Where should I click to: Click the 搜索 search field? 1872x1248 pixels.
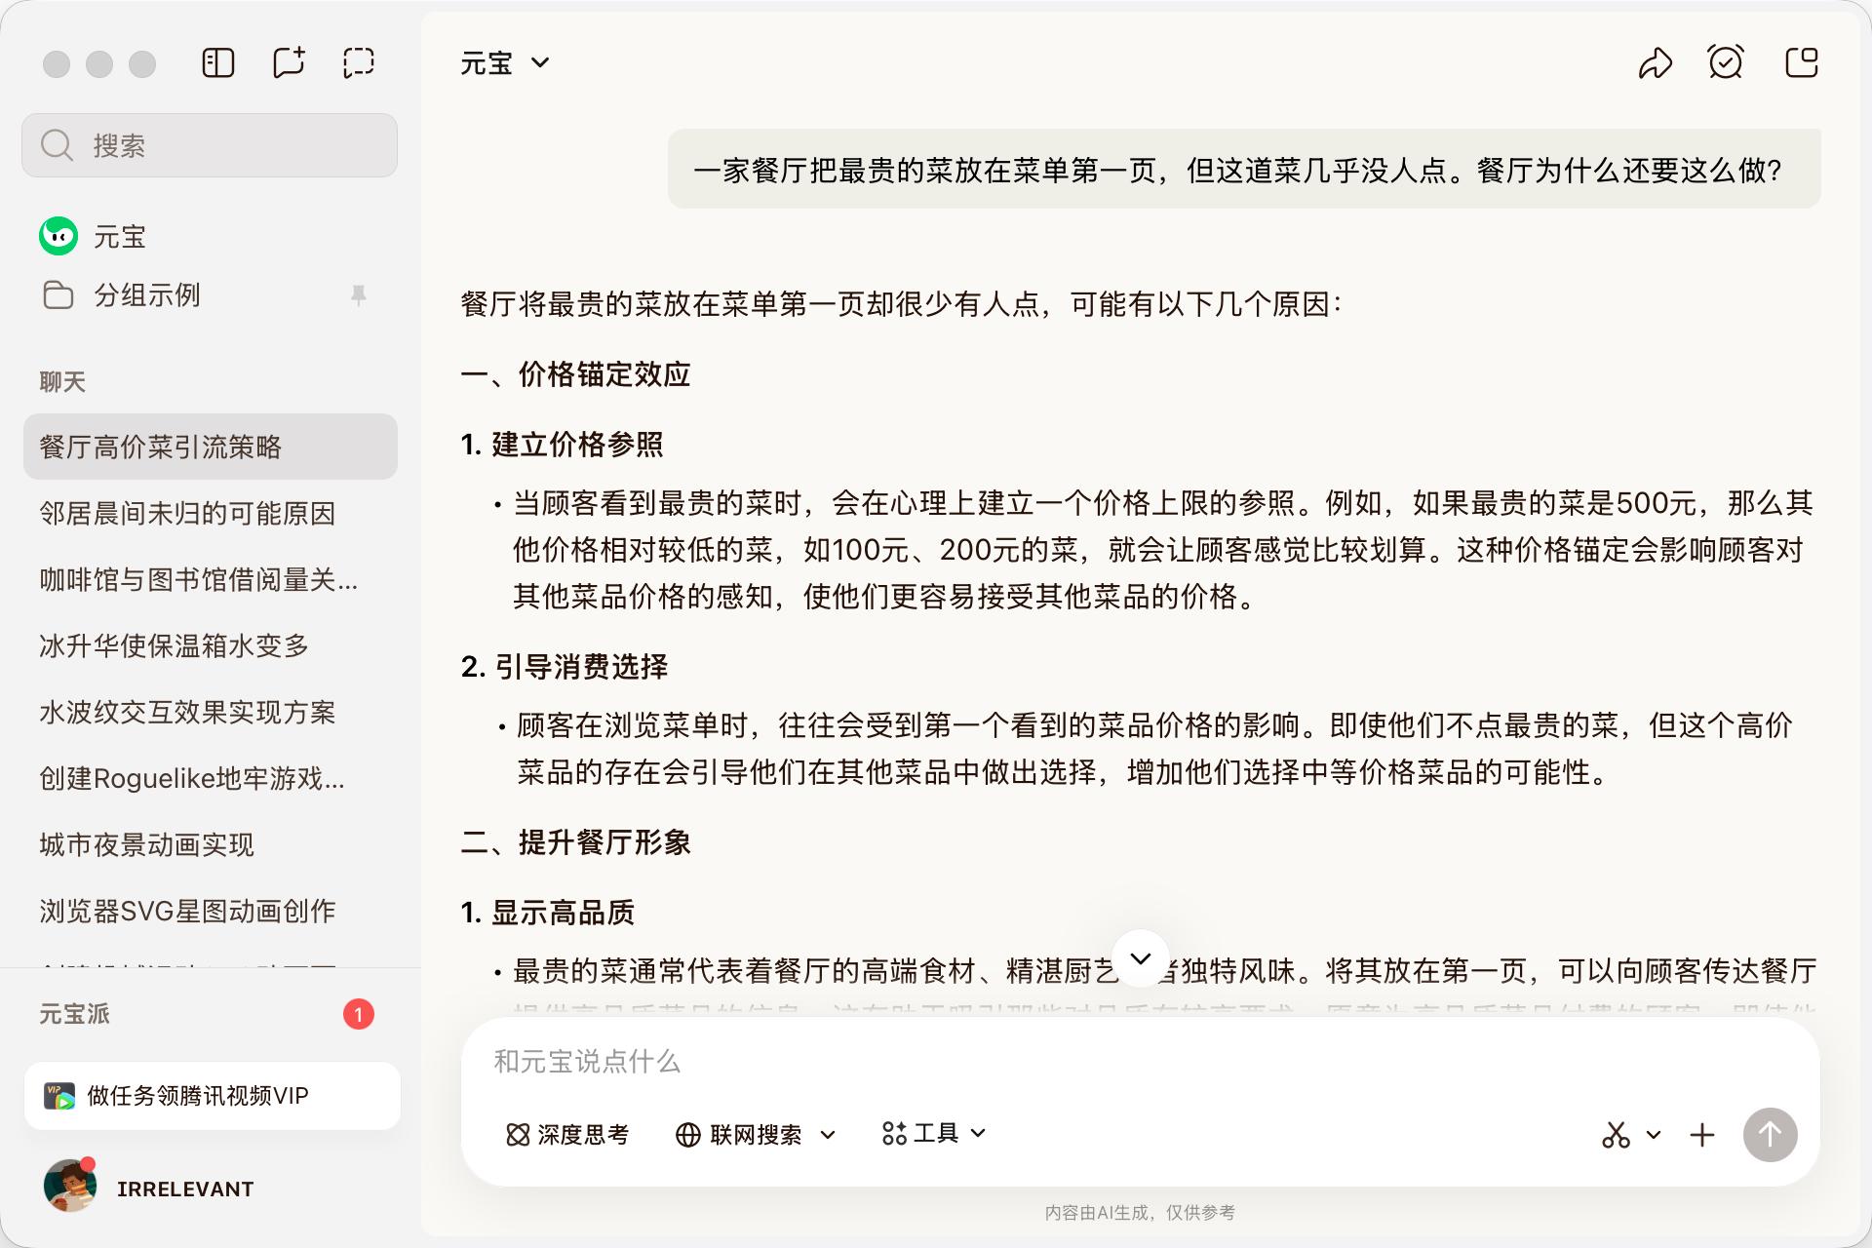210,145
